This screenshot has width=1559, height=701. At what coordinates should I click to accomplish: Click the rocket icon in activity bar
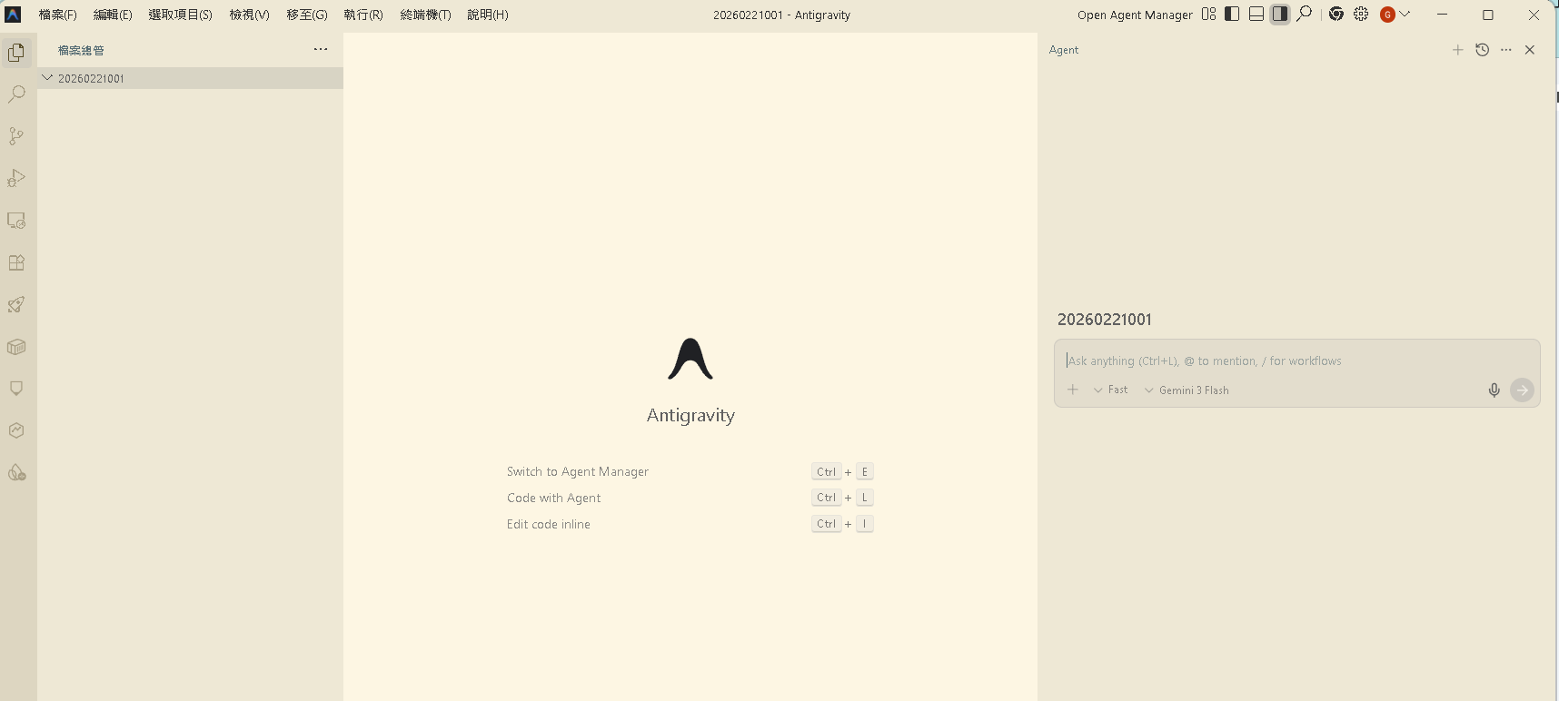pos(16,305)
